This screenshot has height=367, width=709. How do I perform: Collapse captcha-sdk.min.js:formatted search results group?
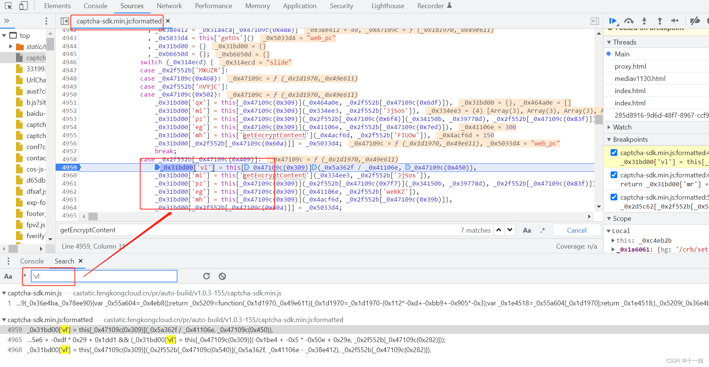tap(4, 320)
